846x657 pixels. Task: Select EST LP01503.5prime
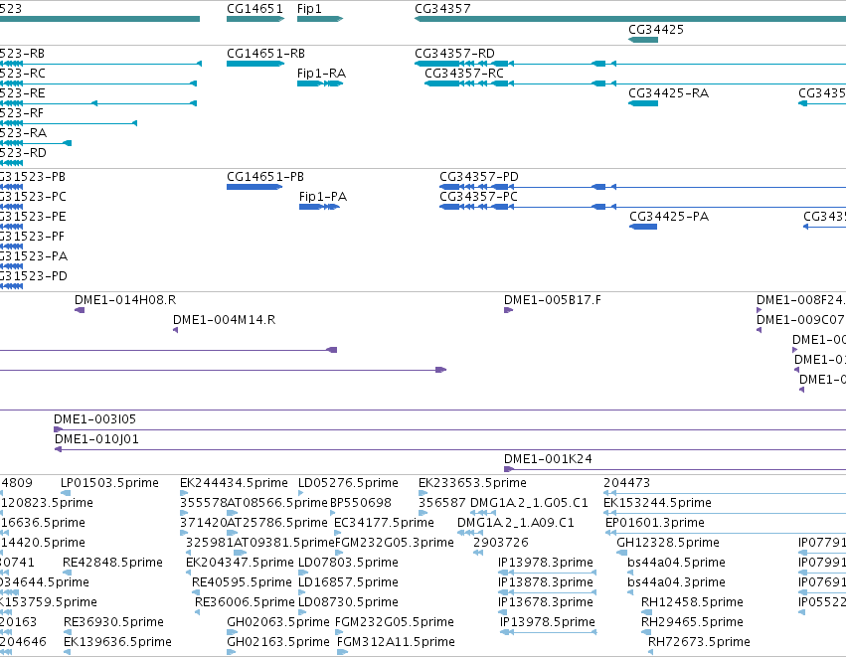[109, 483]
